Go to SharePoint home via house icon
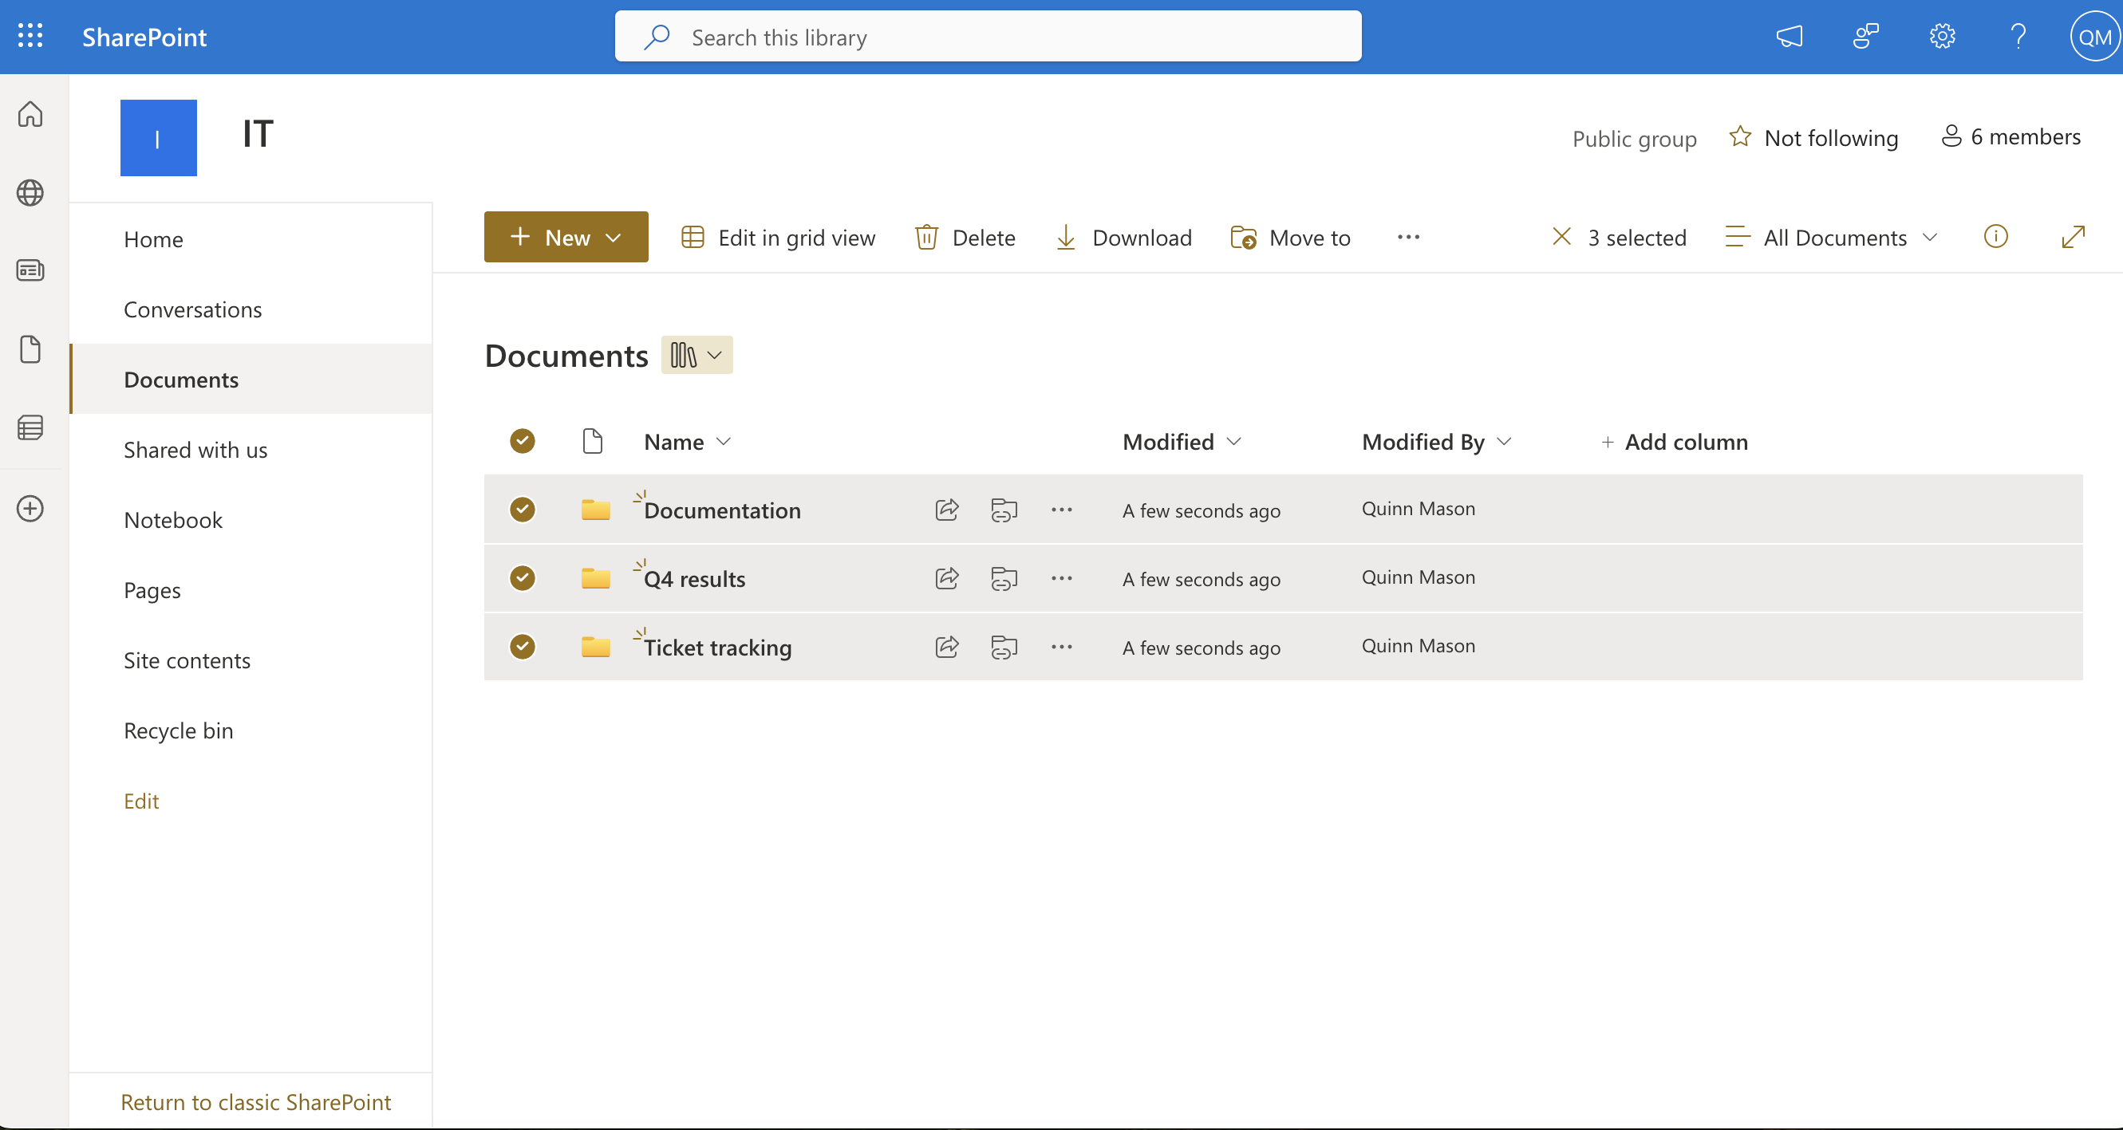The height and width of the screenshot is (1130, 2123). click(x=30, y=114)
